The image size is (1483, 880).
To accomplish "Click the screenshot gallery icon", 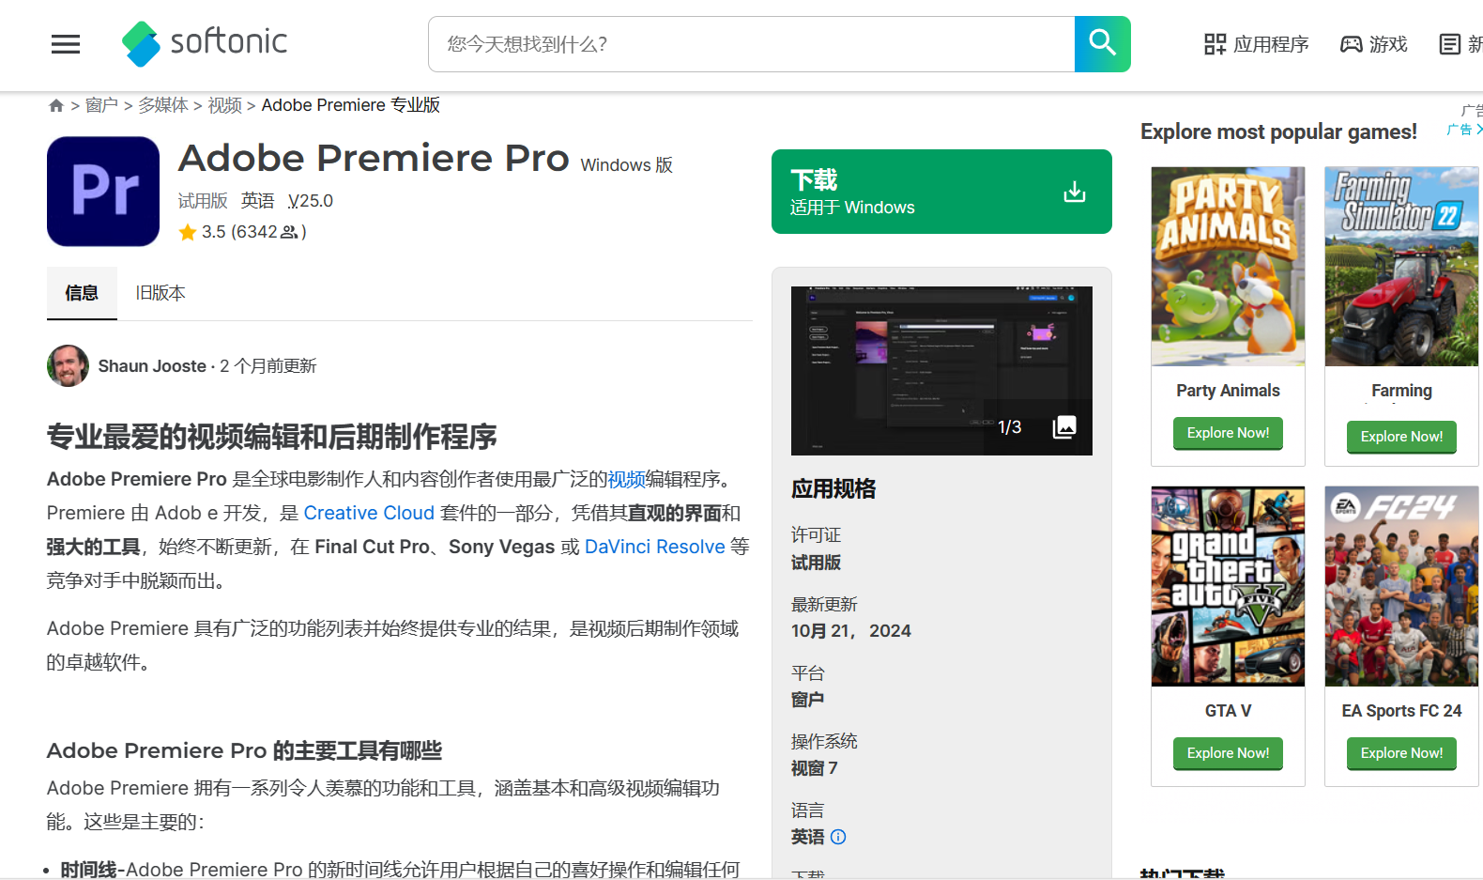I will (x=1064, y=427).
